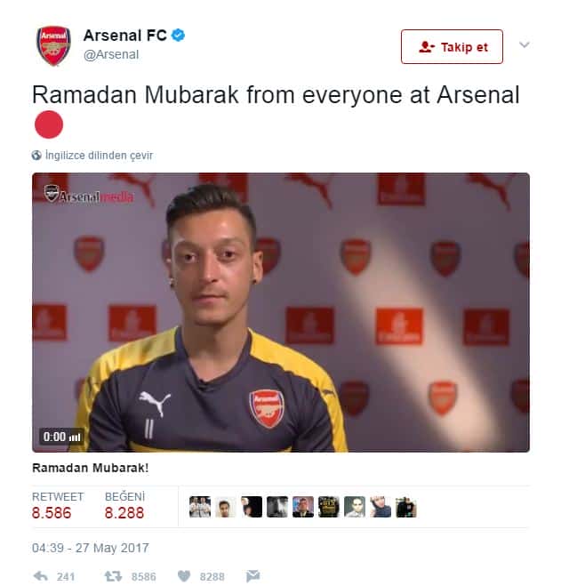This screenshot has height=586, width=561.
Task: Follow Arsenal with the Takip et button
Action: click(x=452, y=47)
